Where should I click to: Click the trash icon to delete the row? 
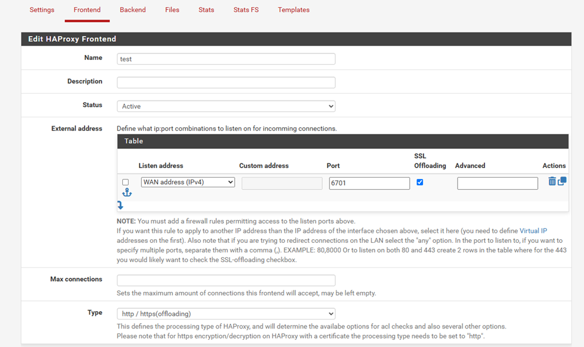[x=552, y=181]
